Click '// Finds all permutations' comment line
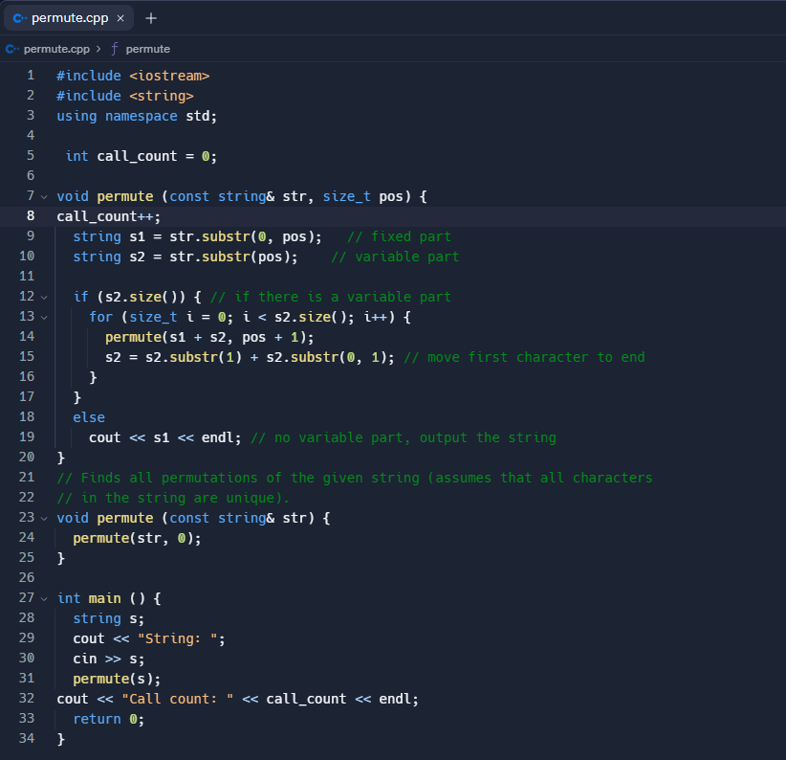Viewport: 786px width, 760px height. [x=355, y=478]
